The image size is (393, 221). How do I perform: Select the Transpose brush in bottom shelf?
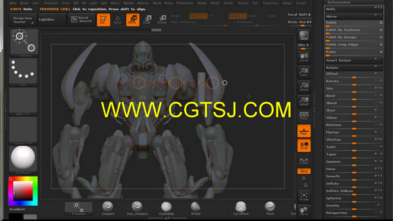click(x=79, y=208)
